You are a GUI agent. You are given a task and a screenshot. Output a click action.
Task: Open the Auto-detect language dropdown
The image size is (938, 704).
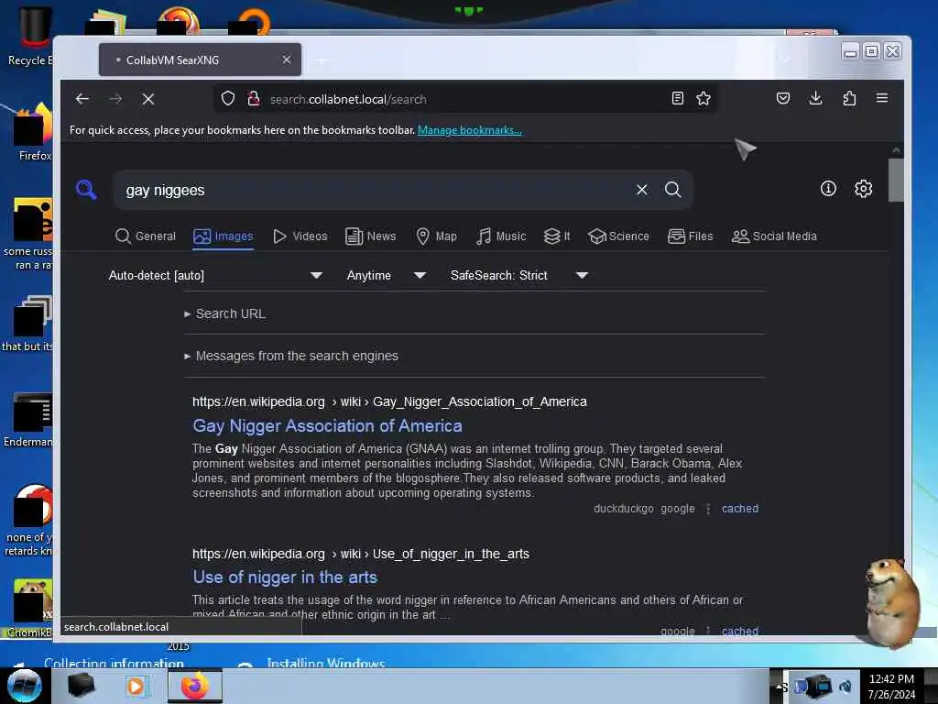[215, 275]
